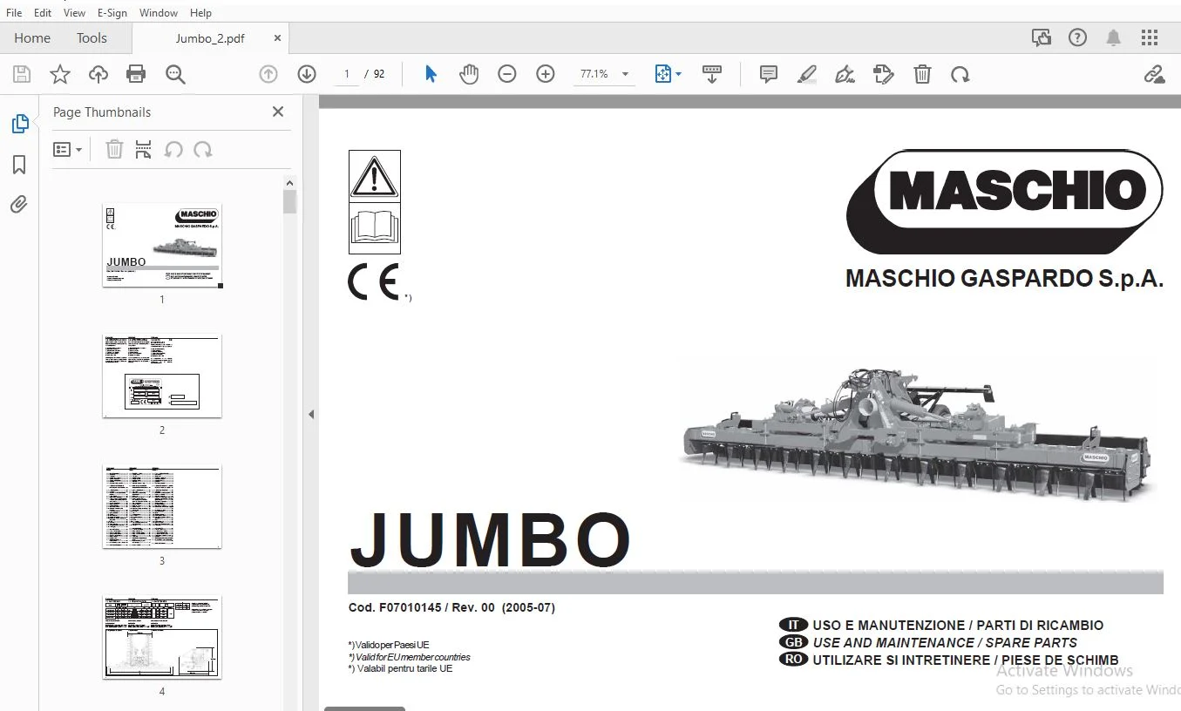The width and height of the screenshot is (1181, 711).
Task: Click the thumbnails panel scrollbar thumb
Action: 290,202
